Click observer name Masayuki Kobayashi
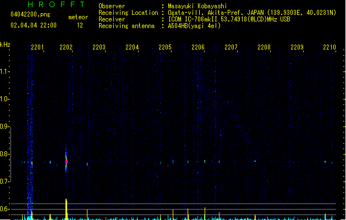 [197, 6]
